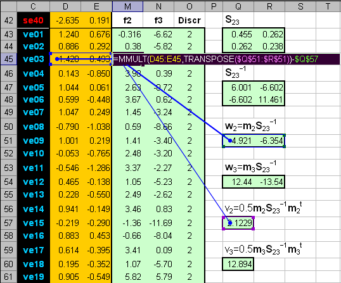Click cell containing 12.894
The image size is (341, 283).
[238, 264]
